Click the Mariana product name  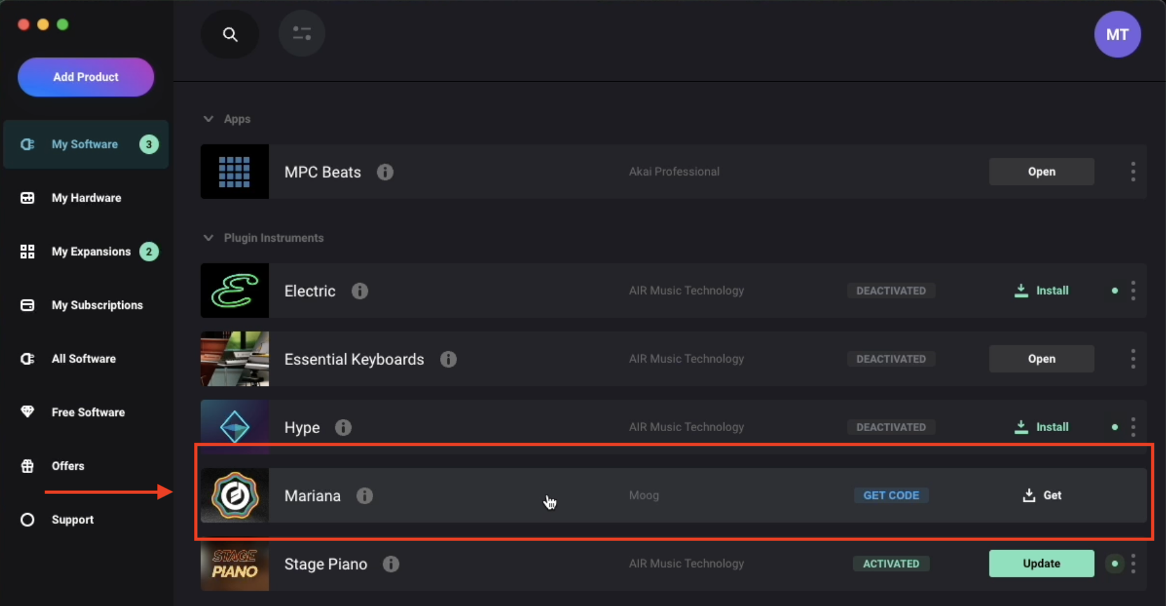[312, 495]
